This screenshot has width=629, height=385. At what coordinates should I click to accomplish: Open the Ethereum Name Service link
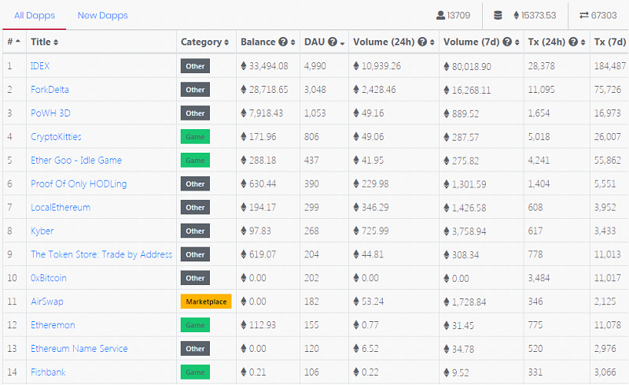79,349
